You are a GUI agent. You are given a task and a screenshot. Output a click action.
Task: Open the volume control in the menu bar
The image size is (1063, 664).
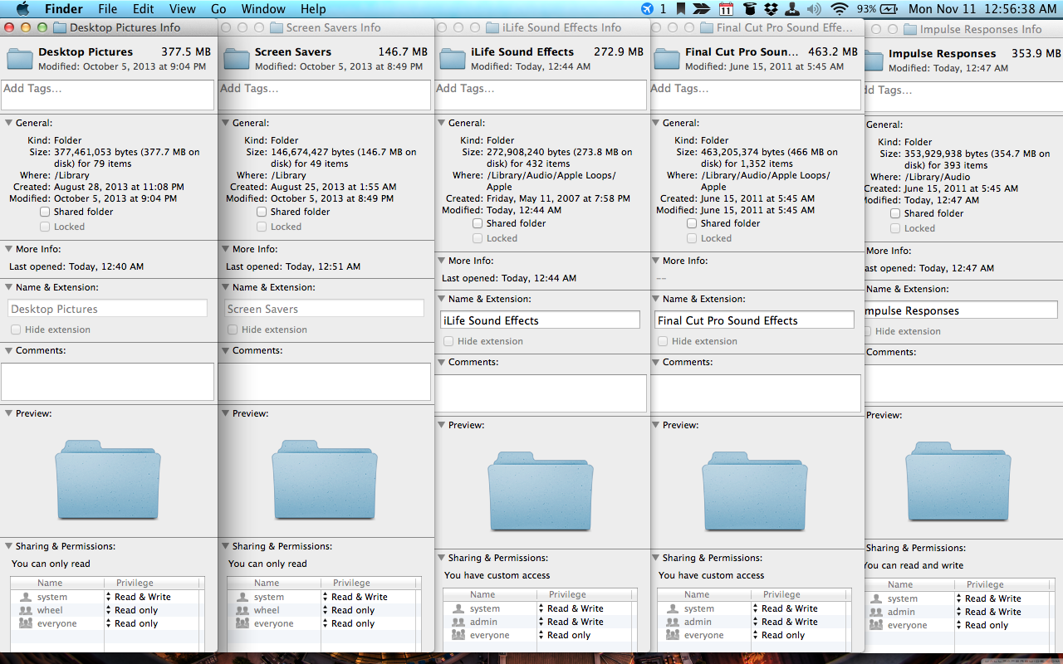(814, 9)
